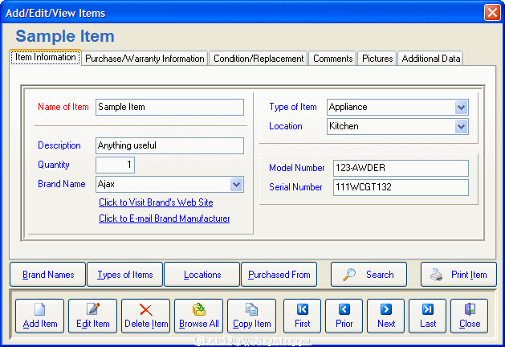Viewport: 505px width, 347px height.
Task: Click the Sample Item heading
Action: 65,36
